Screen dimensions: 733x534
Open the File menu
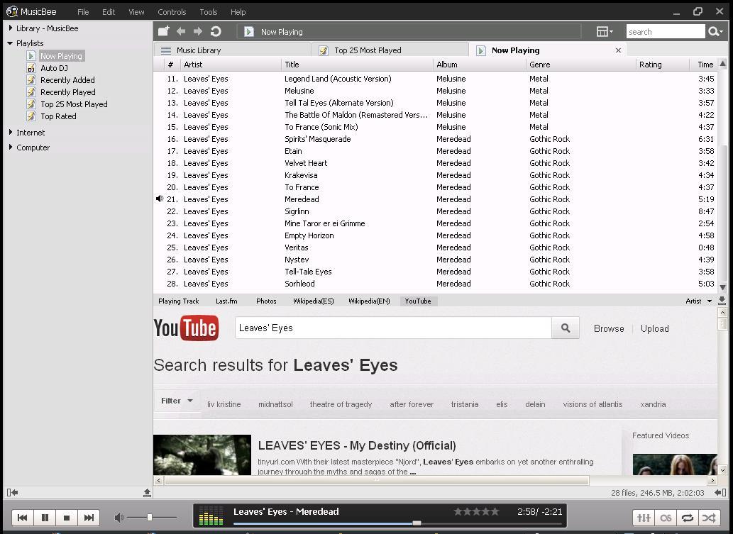coord(83,11)
